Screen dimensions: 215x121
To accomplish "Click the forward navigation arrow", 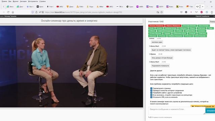I will point(4,12).
